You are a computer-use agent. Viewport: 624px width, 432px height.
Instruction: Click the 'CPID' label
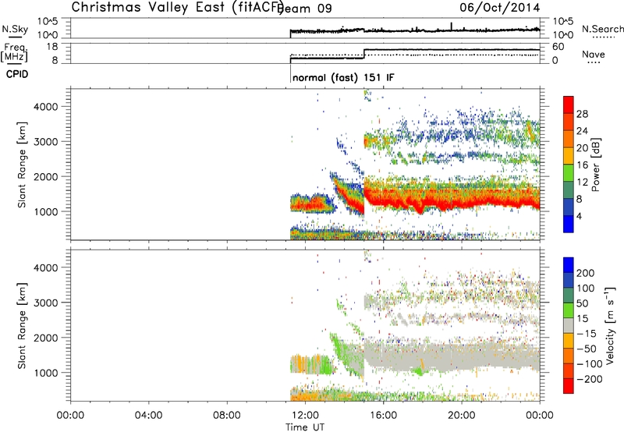17,74
